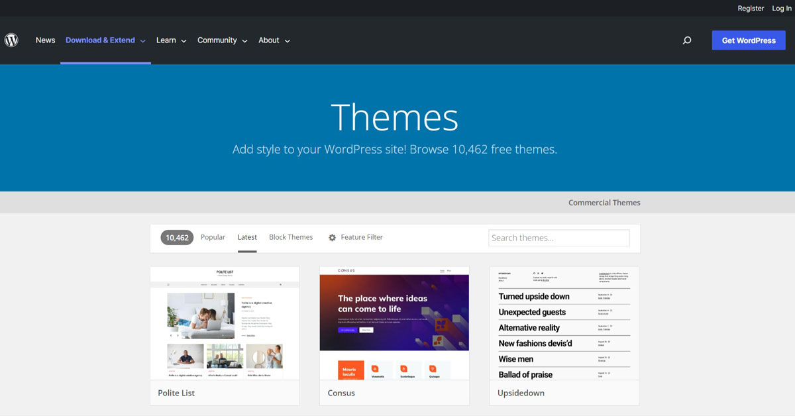Open the Polite List theme thumbnail
Screen dimensions: 795x416
[x=225, y=323]
